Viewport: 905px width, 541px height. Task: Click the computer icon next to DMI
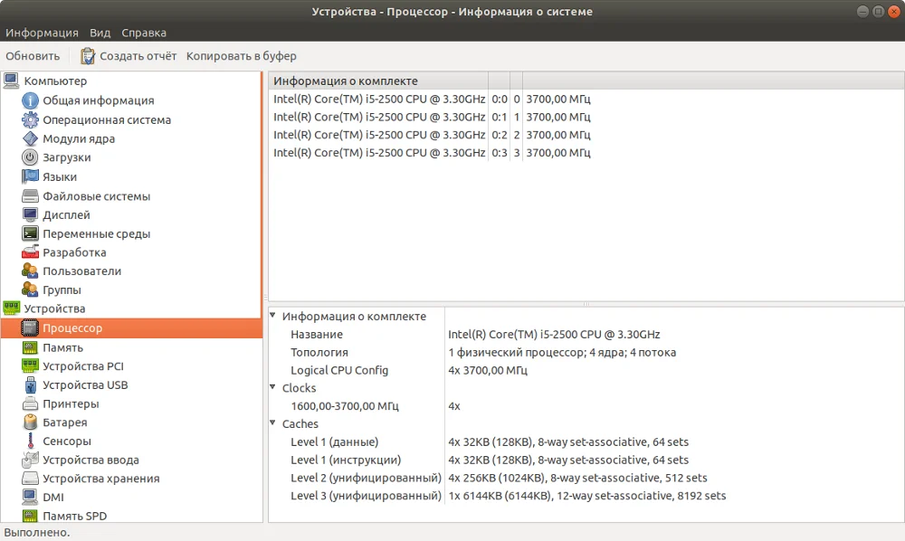point(30,497)
